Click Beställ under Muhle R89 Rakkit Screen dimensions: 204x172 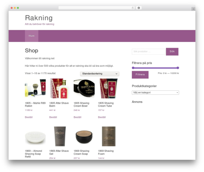[x=29, y=117]
